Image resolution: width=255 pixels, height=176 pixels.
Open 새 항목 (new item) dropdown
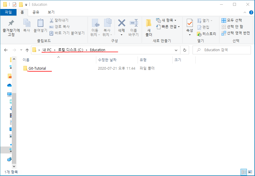click(166, 20)
